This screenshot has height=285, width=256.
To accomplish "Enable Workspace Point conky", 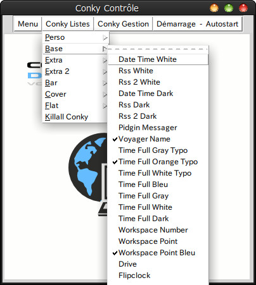I will point(158,241).
